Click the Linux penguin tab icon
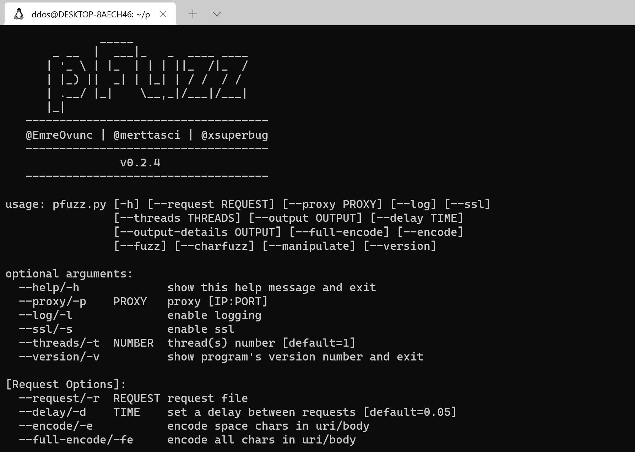635x452 pixels. click(19, 14)
